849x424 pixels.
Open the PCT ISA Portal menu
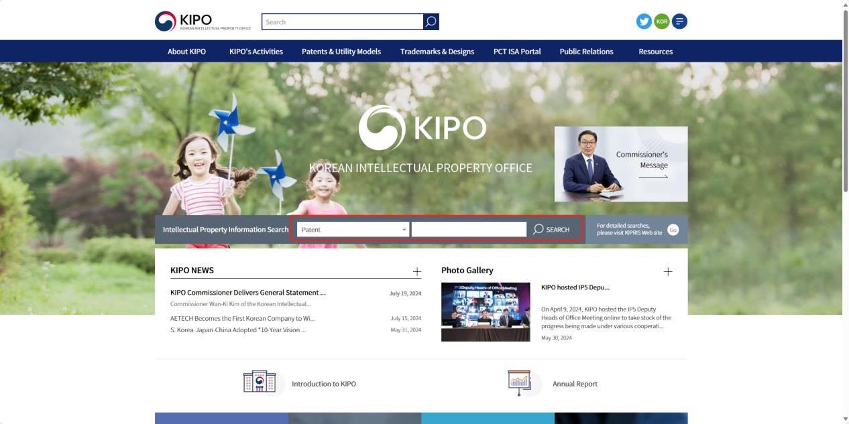tap(517, 52)
